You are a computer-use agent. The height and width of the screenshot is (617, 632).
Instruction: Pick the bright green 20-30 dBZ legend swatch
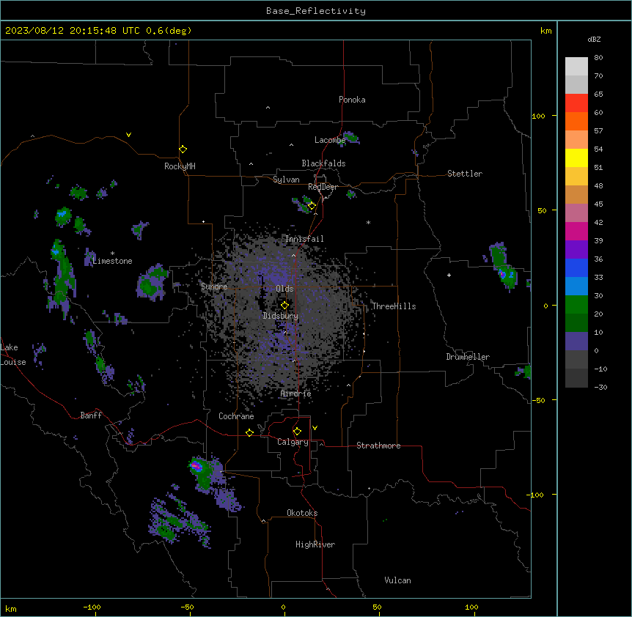(576, 305)
